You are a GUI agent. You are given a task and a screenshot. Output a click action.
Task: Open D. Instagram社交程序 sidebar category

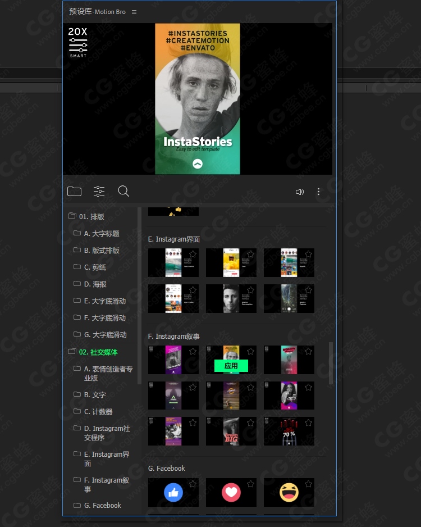[107, 433]
